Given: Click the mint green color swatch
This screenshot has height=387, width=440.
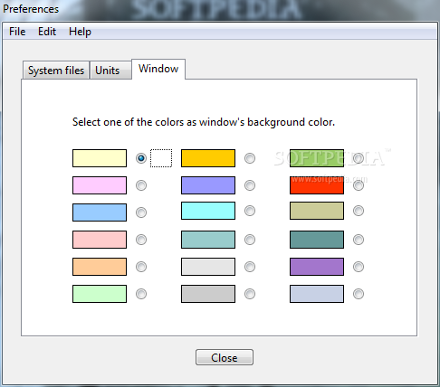Looking at the screenshot, I should 100,294.
